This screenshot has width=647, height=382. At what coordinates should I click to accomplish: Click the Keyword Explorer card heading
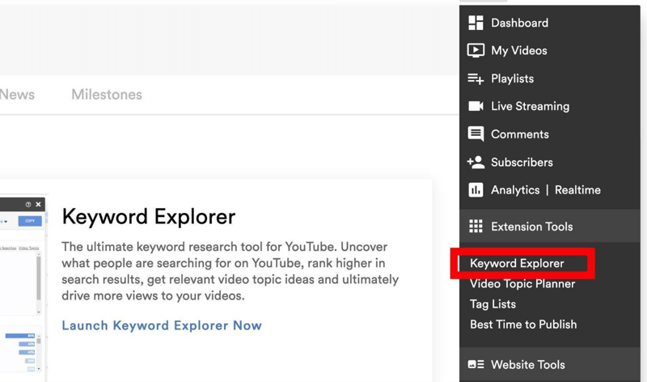point(149,216)
